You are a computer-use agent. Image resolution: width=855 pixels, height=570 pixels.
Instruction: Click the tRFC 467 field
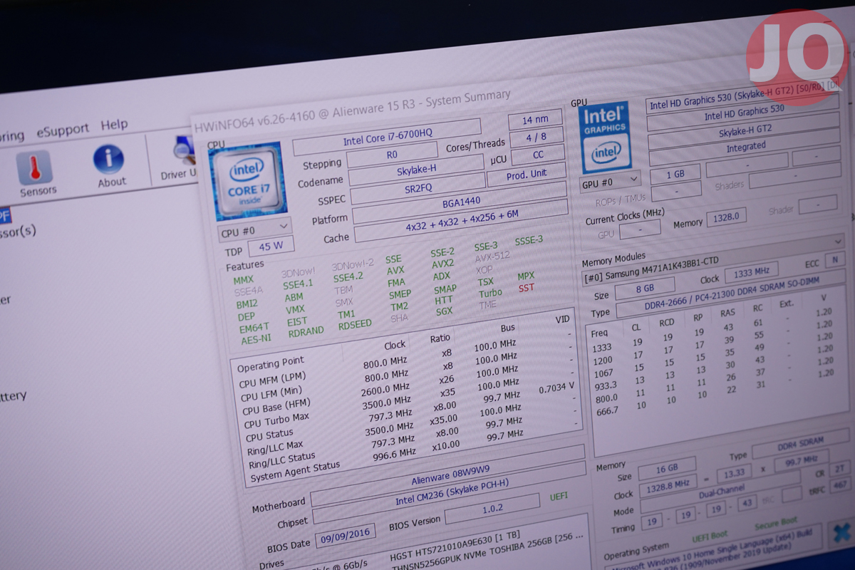click(840, 485)
